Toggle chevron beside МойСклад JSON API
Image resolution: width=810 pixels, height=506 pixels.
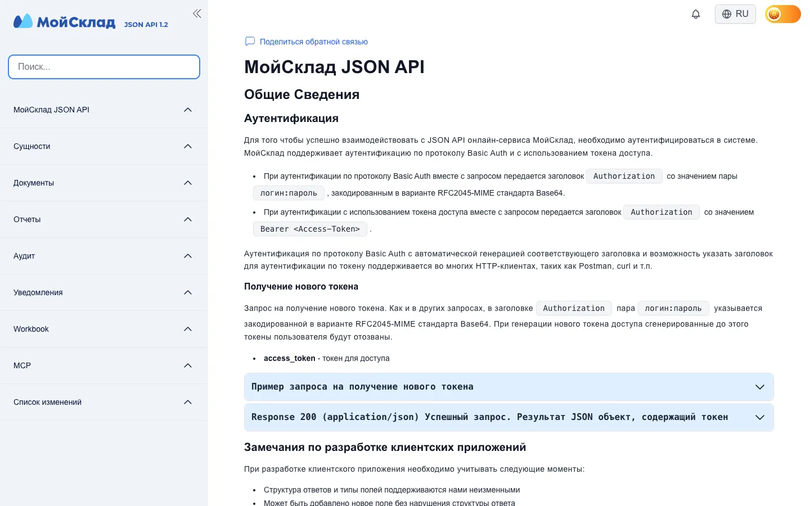[188, 110]
